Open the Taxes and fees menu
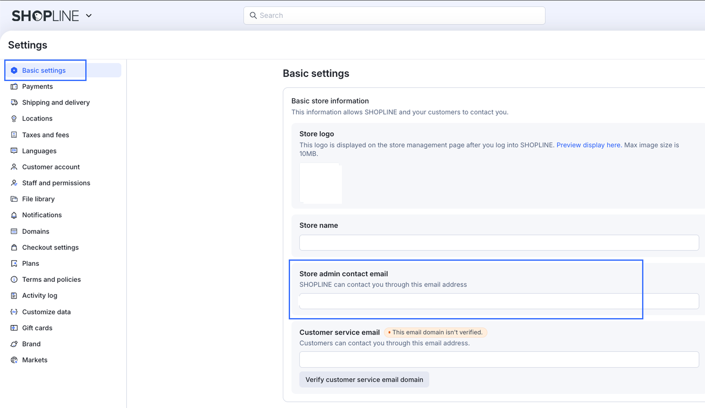Screen dimensions: 705x408 coord(46,135)
